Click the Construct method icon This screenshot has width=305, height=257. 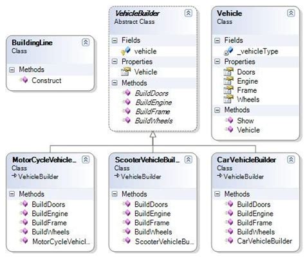[24, 80]
